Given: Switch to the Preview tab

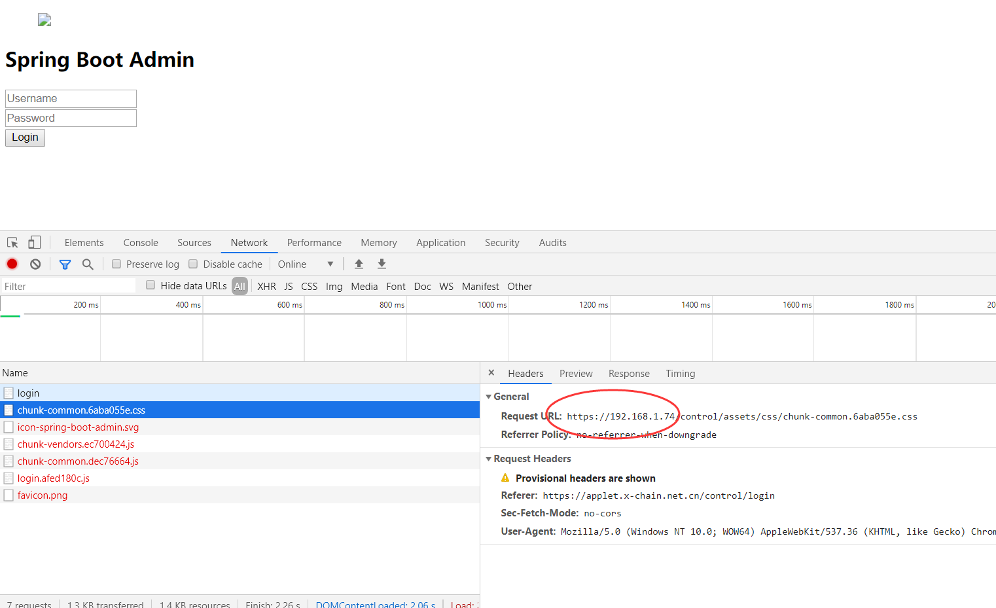Looking at the screenshot, I should point(576,373).
